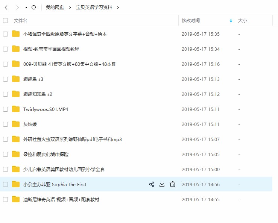The width and height of the screenshot is (278, 223).
Task: Tick the select-all checkbox in the header
Action: pyautogui.click(x=6, y=21)
